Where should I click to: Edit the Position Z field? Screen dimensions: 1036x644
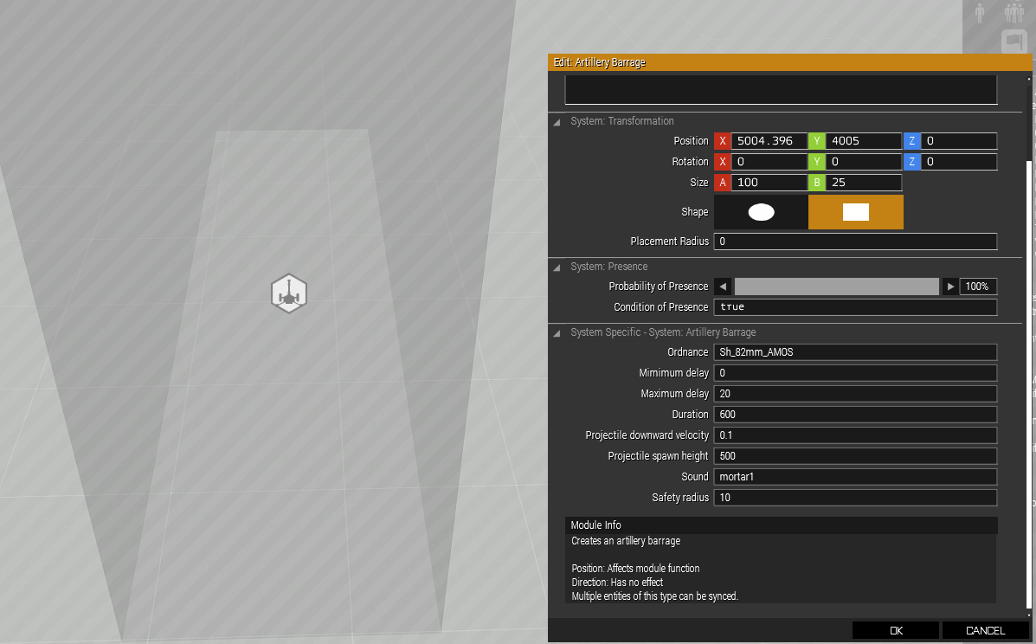click(959, 141)
